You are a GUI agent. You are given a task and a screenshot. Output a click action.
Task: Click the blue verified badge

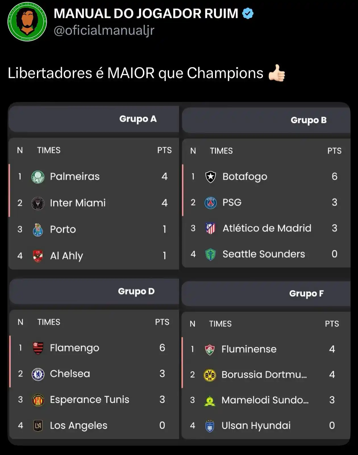tap(248, 13)
